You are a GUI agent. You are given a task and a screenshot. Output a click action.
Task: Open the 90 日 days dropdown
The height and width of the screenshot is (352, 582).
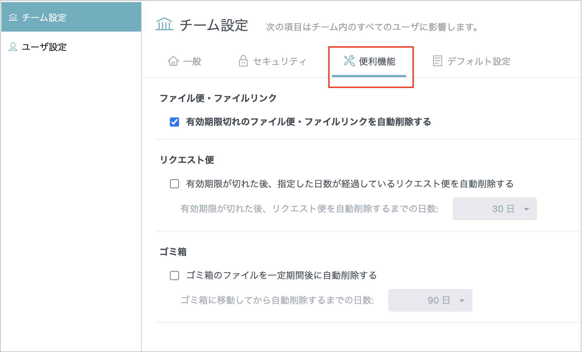pos(430,300)
